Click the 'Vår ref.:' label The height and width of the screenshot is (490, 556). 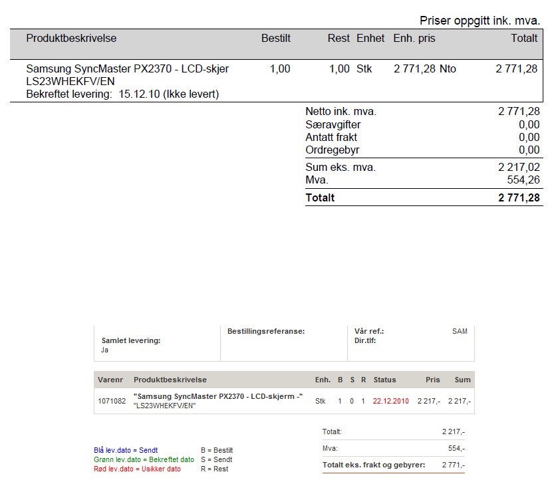pyautogui.click(x=369, y=331)
